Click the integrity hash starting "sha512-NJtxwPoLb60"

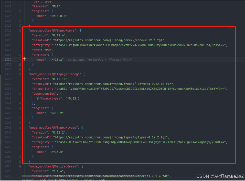coord(140,142)
